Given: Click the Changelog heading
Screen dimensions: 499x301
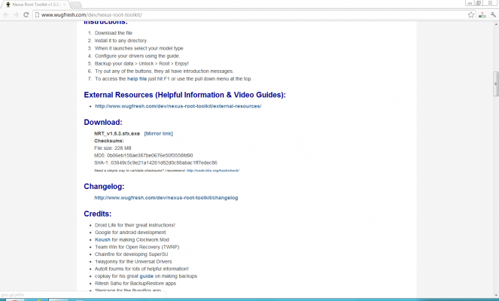Looking at the screenshot, I should tap(104, 187).
